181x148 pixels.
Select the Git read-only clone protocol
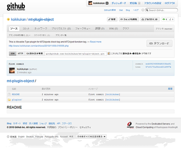tap(34, 54)
